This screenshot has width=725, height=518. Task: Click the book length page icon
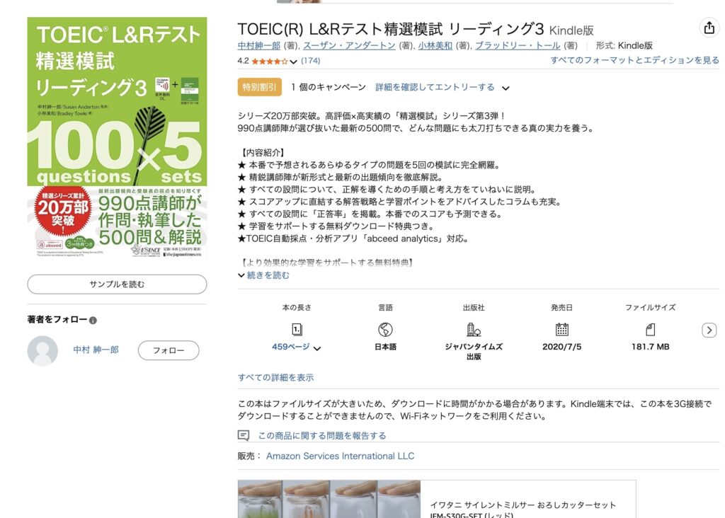tap(297, 330)
